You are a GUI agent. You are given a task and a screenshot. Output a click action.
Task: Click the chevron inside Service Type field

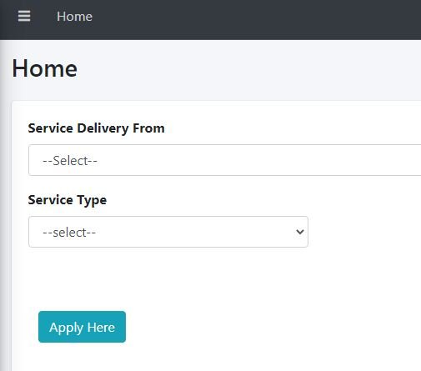pyautogui.click(x=300, y=232)
